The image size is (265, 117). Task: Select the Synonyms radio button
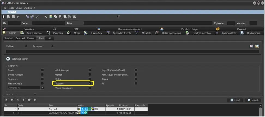point(52,46)
